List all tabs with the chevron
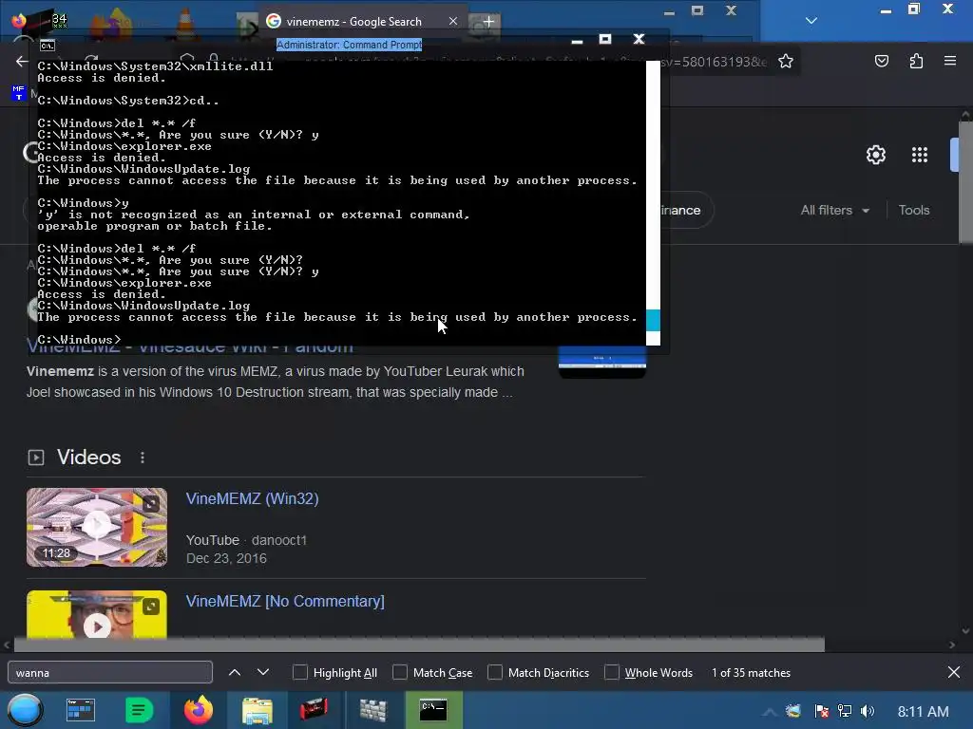Viewport: 973px width, 729px height. 811,21
